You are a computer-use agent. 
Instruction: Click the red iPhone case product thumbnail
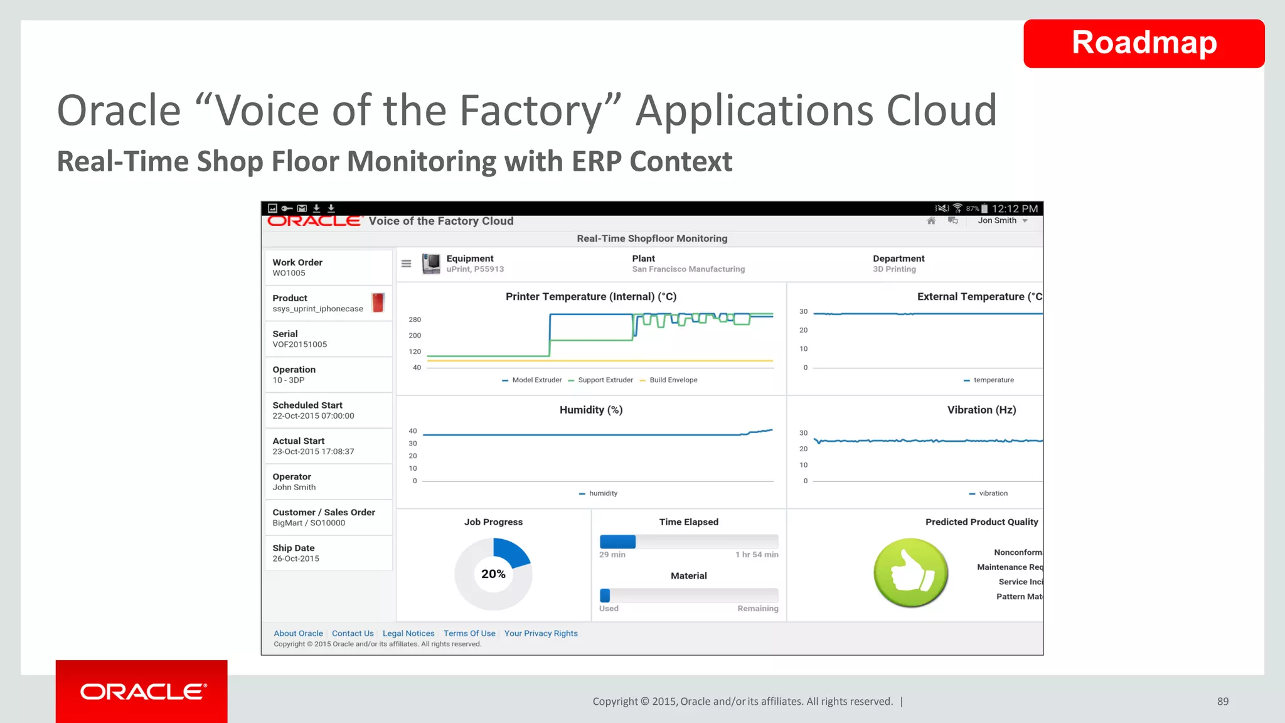[378, 303]
